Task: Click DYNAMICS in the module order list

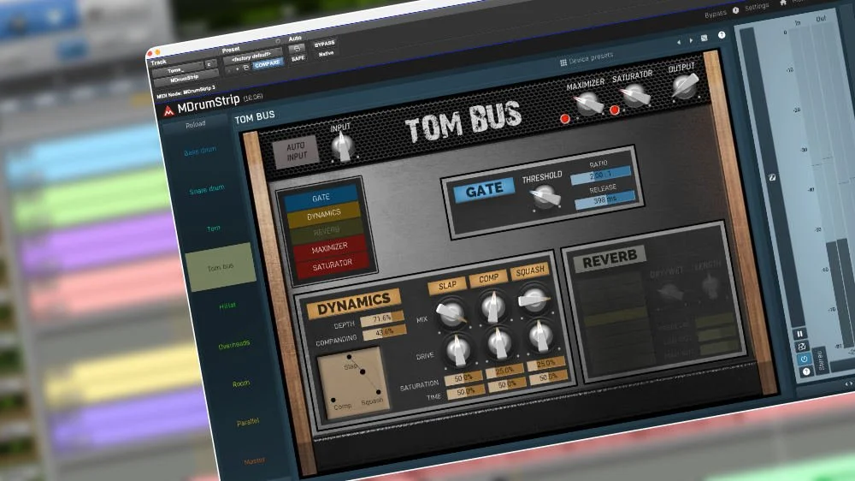Action: point(324,214)
